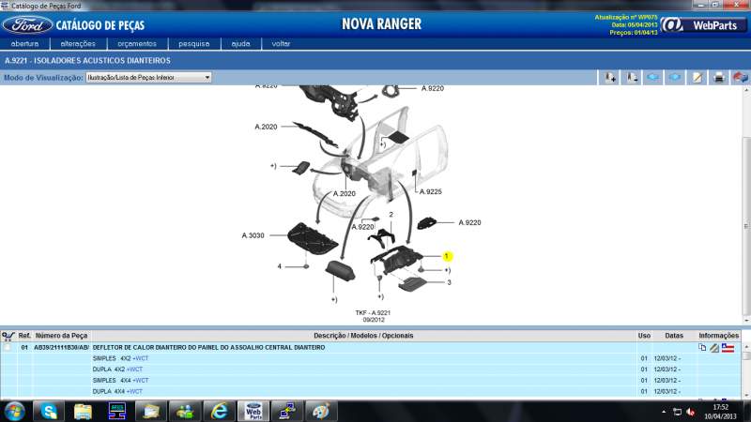The height and width of the screenshot is (422, 751).
Task: Click callout number 2 in illustration
Action: [x=391, y=215]
